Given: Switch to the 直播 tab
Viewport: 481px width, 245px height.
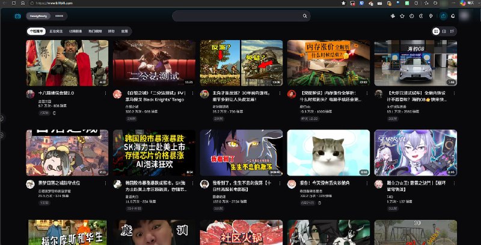Looking at the screenshot, I should tap(124, 31).
